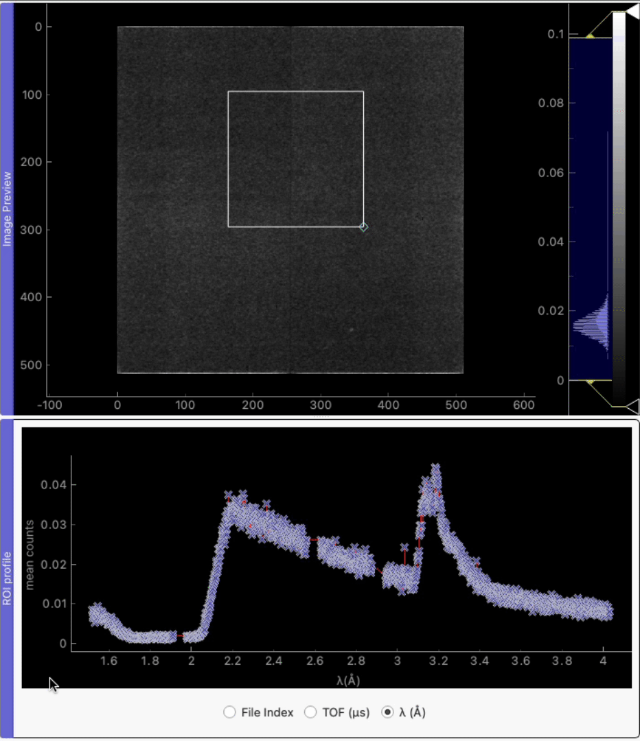Select the TOF (µs) radio button
The image size is (640, 741).
(310, 712)
